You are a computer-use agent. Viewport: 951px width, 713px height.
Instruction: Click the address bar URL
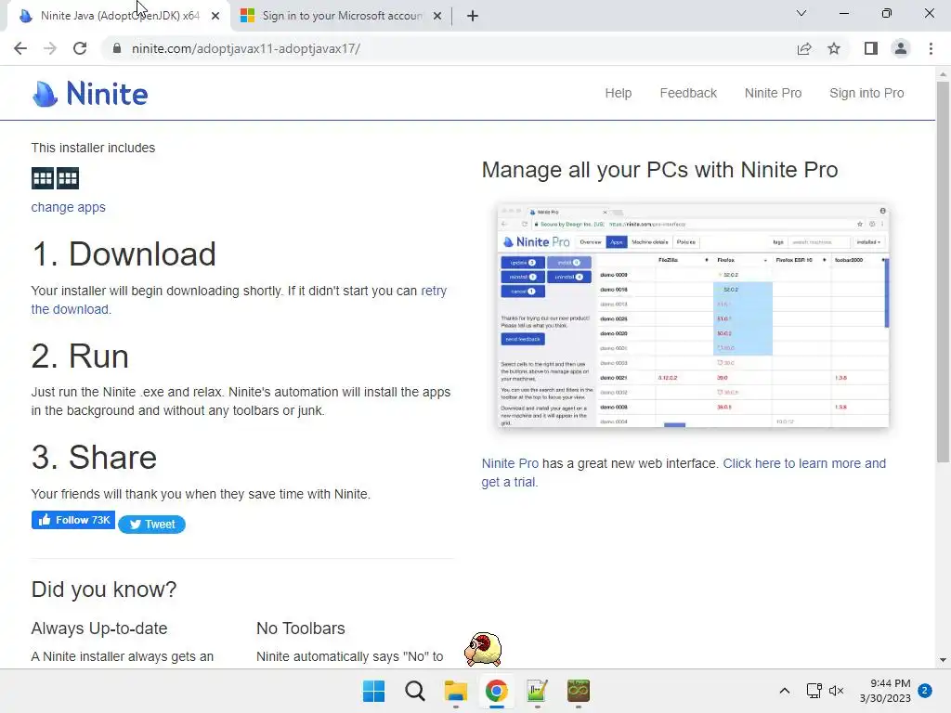245,48
